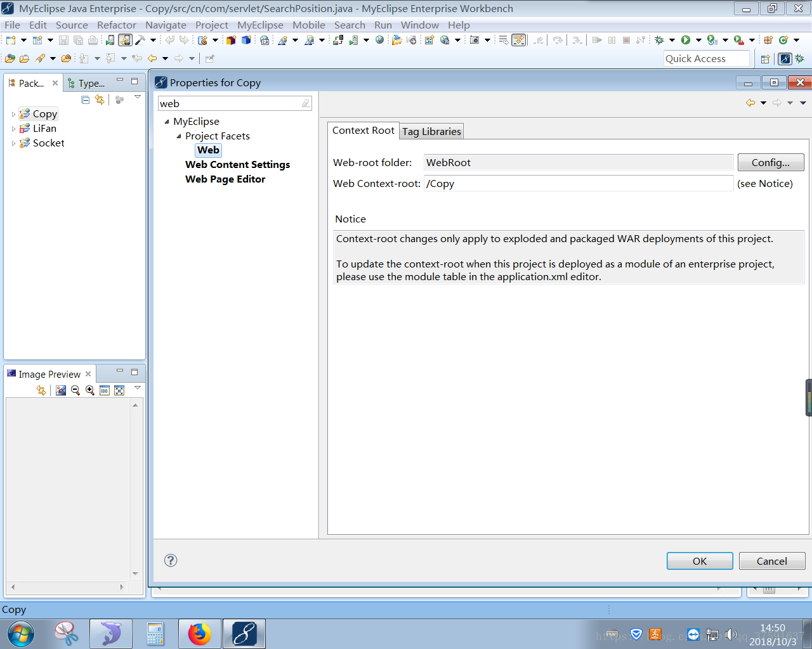The height and width of the screenshot is (649, 812).
Task: Click the calculator taskbar icon
Action: point(155,634)
